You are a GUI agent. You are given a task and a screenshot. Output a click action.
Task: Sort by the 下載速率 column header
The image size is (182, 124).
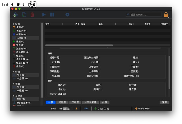point(160,24)
